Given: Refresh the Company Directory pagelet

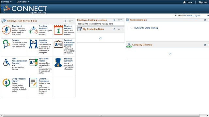Looking at the screenshot, I should click(x=205, y=45).
